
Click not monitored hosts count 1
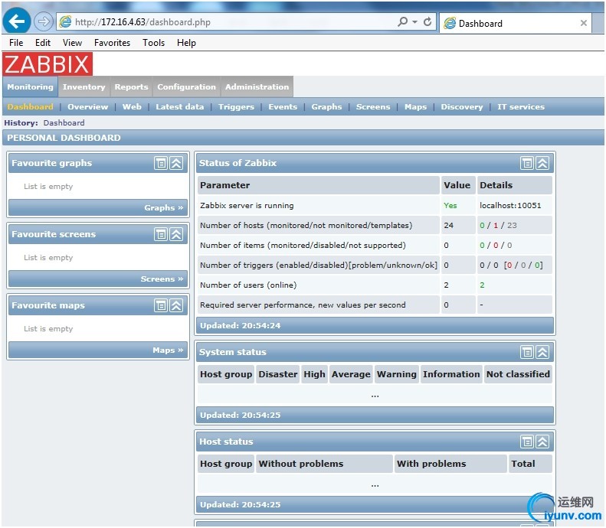(x=496, y=226)
